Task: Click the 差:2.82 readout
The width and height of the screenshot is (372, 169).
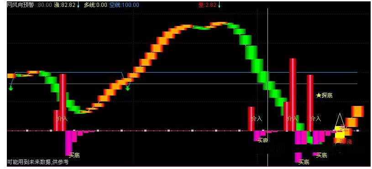Action: coord(207,5)
